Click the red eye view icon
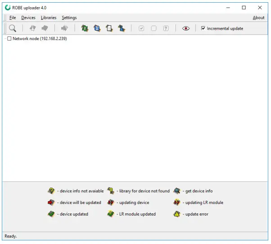 coord(186,28)
